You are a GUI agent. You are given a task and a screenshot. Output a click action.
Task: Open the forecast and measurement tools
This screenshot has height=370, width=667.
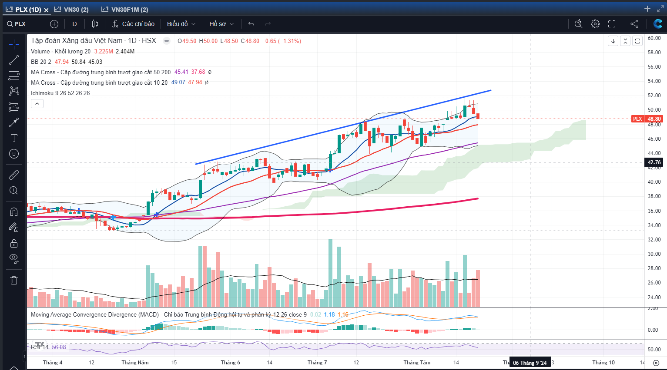(x=14, y=107)
